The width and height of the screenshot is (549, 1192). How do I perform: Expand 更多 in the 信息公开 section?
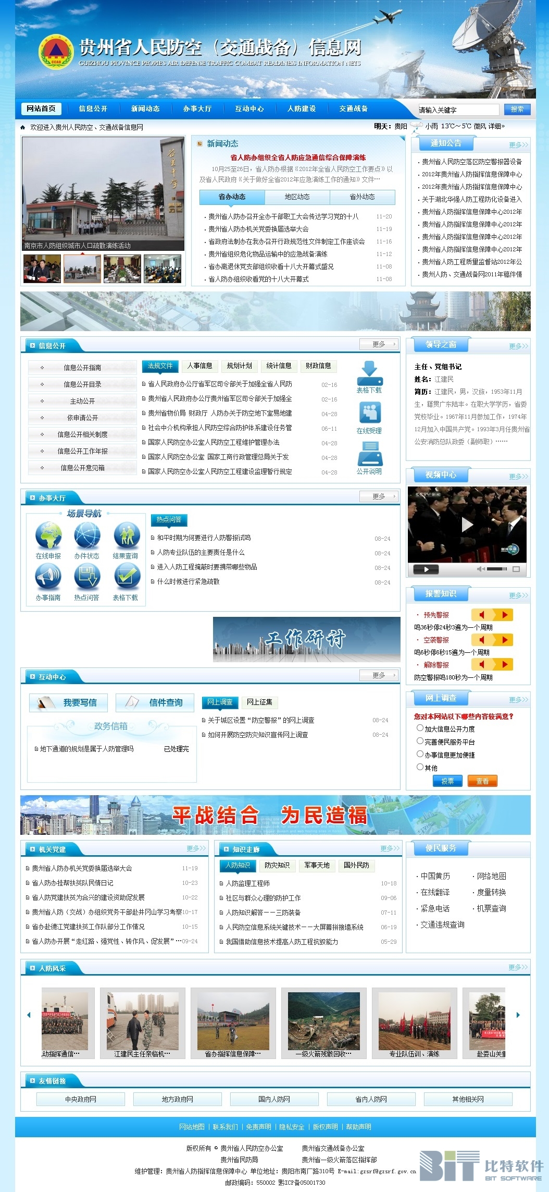pos(379,345)
